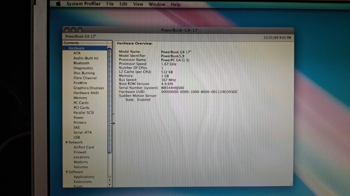The width and height of the screenshot is (350, 196).
Task: Click the Hardware Overview heading
Action: point(135,43)
